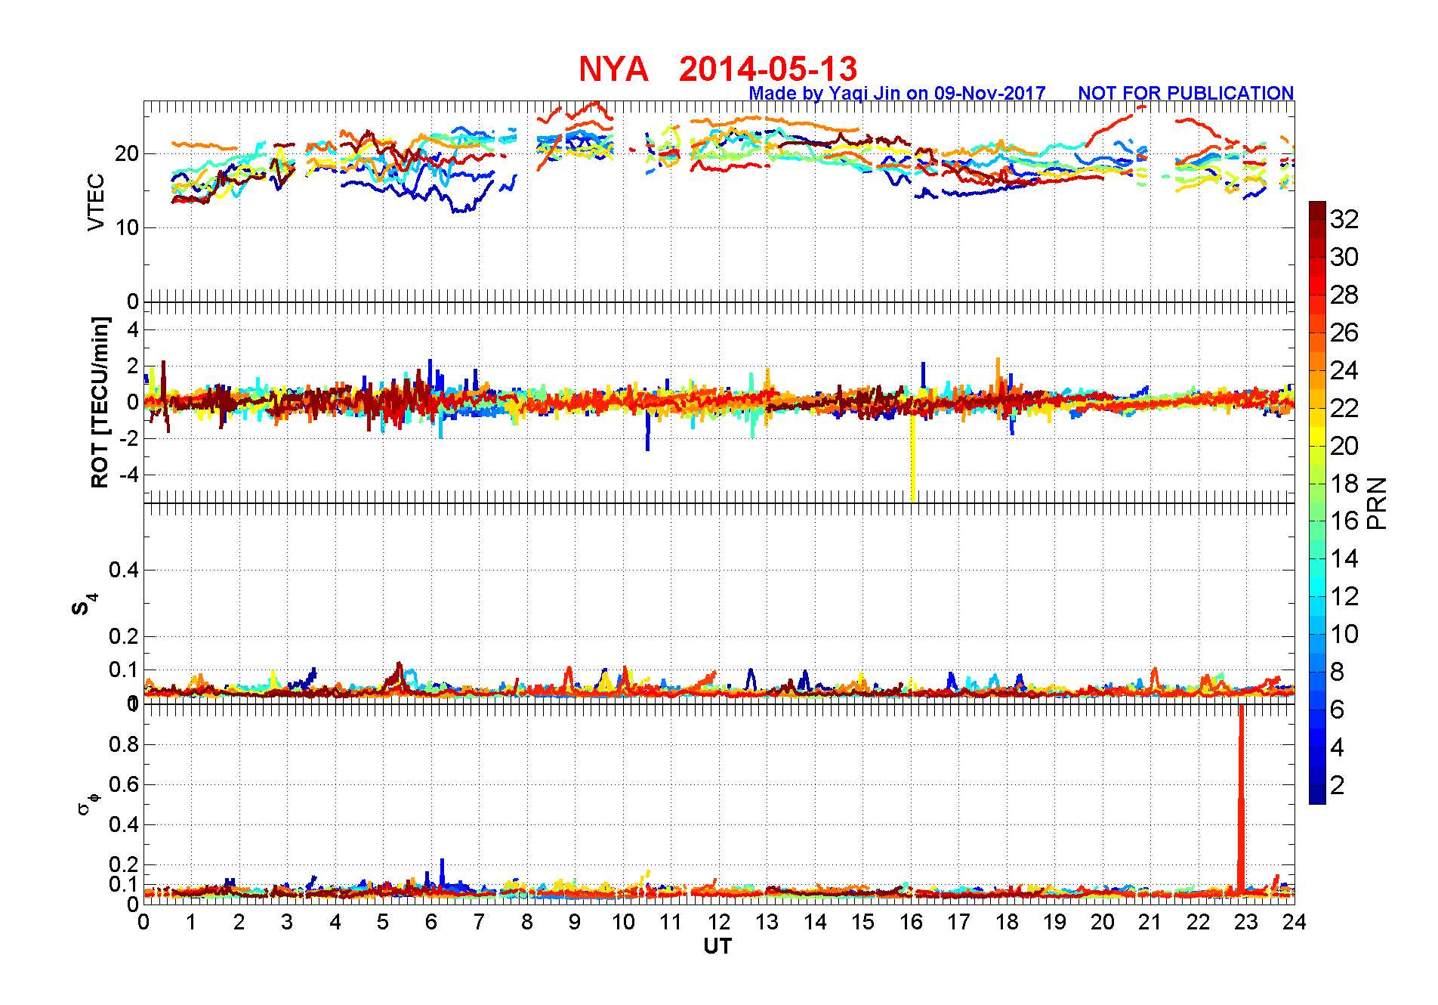The height and width of the screenshot is (1005, 1438).
Task: Click x-axis tick label 18
Action: point(1007,922)
